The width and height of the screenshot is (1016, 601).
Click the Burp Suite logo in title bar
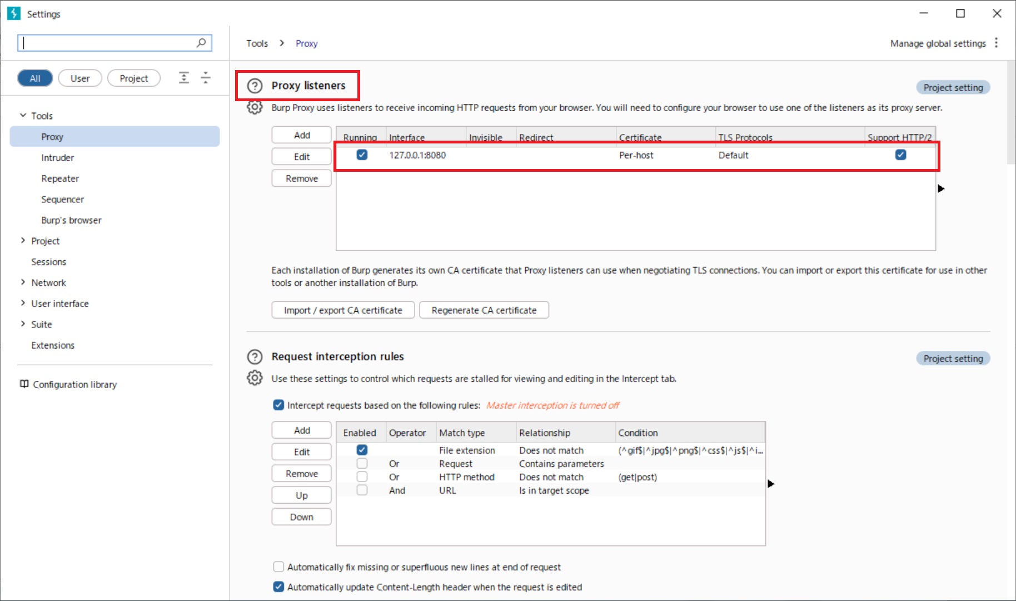[x=14, y=13]
